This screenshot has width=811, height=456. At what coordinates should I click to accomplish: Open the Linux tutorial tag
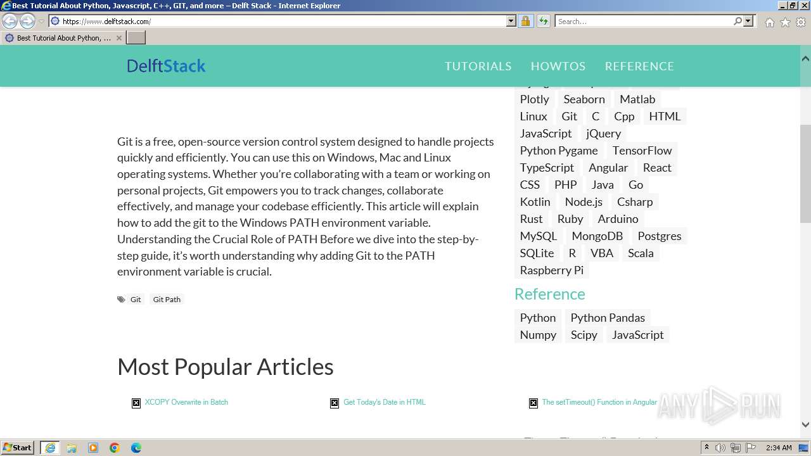coord(533,116)
